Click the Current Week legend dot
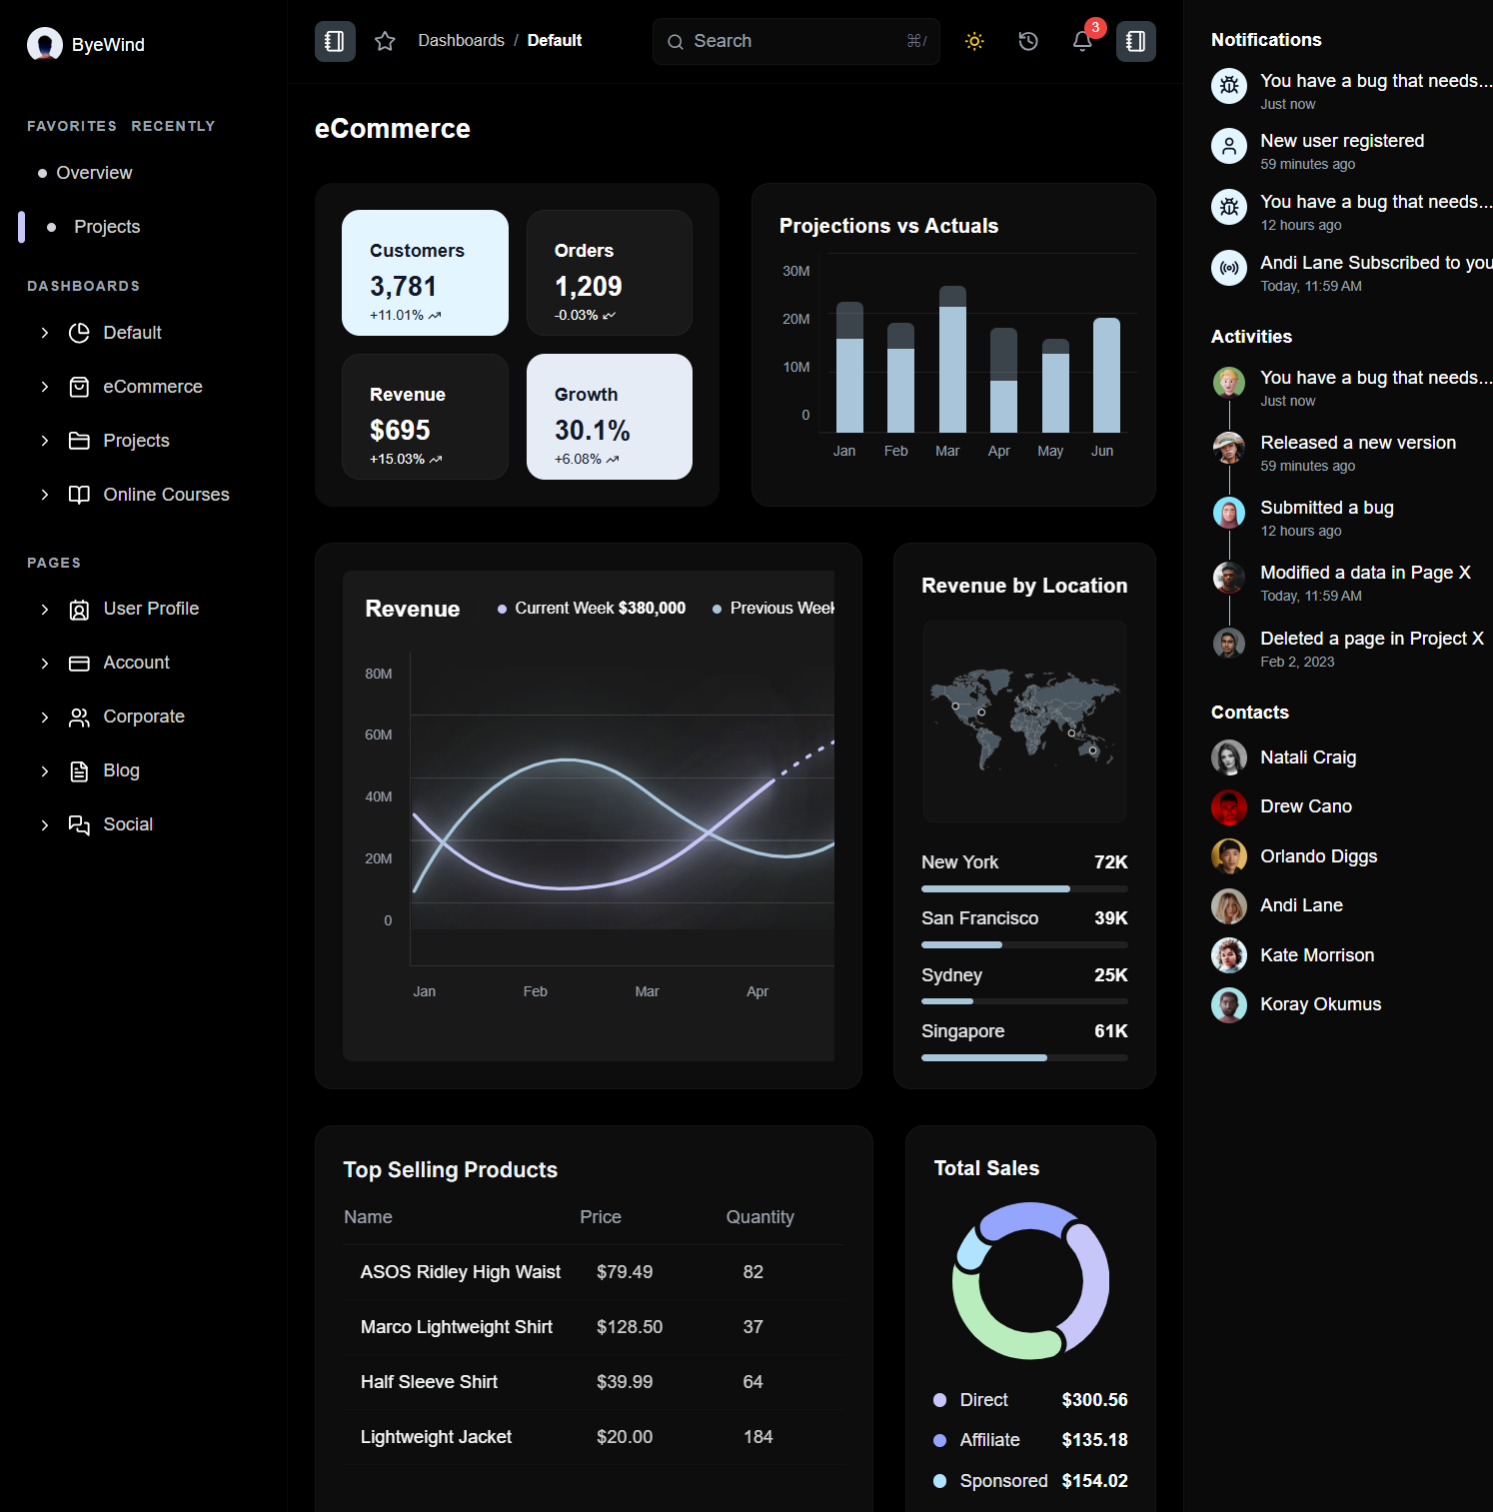This screenshot has height=1512, width=1493. click(x=502, y=609)
